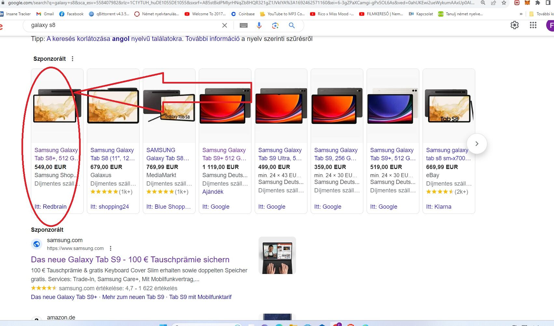Click the Itt: Blue Shopp source link
Viewport: 554px width, 326px height.
point(169,207)
